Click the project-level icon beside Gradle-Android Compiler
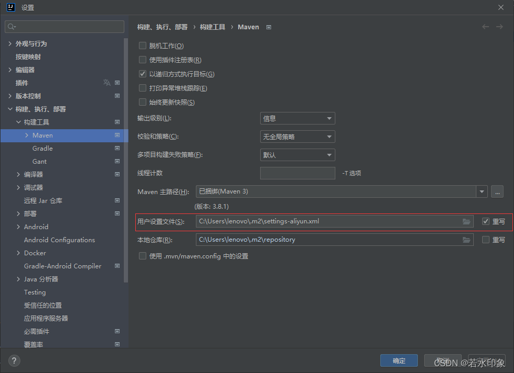 pos(117,266)
